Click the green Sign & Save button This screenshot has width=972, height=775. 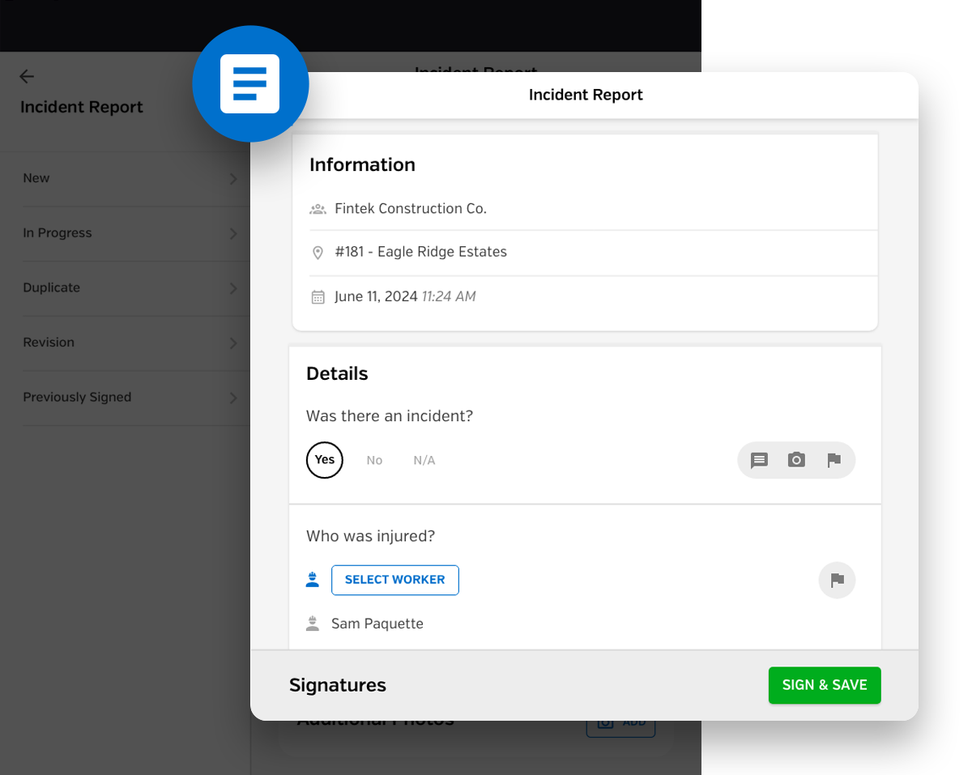pos(824,685)
